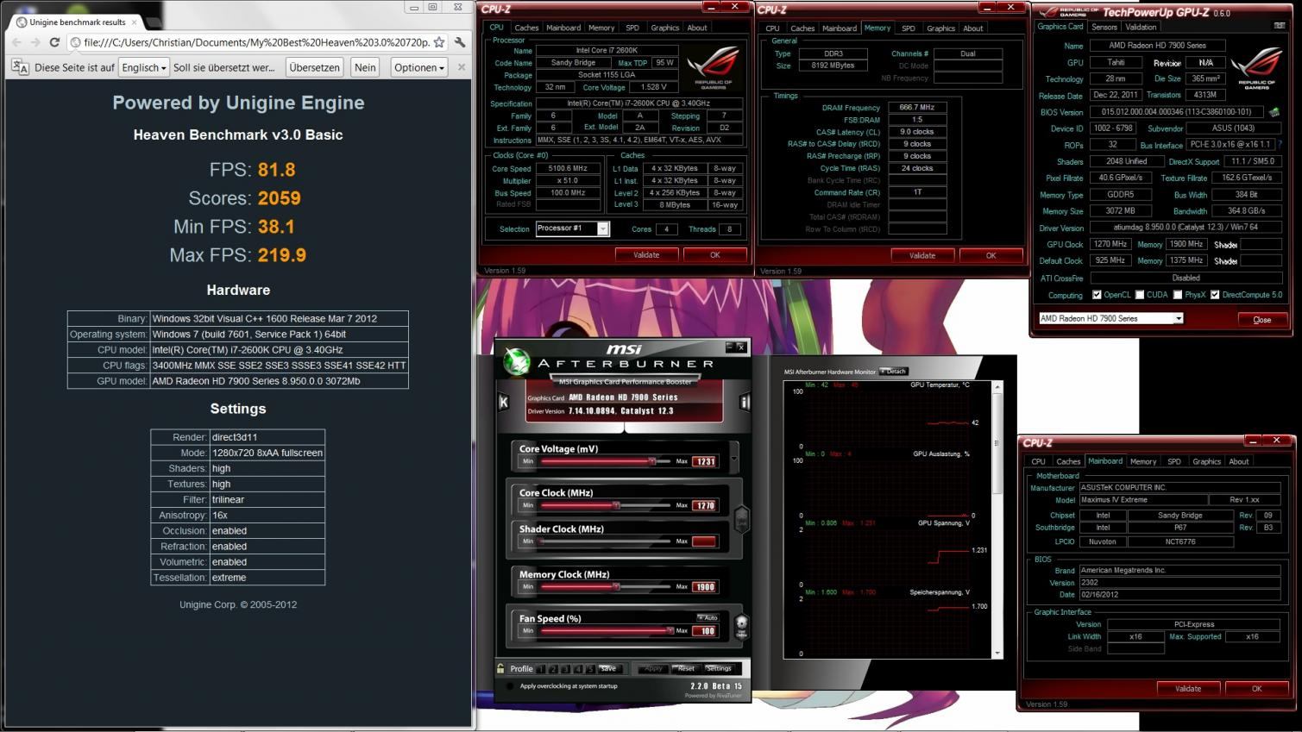Open User Define fan settings icon in Afterburner
Image resolution: width=1302 pixels, height=732 pixels.
tap(740, 626)
